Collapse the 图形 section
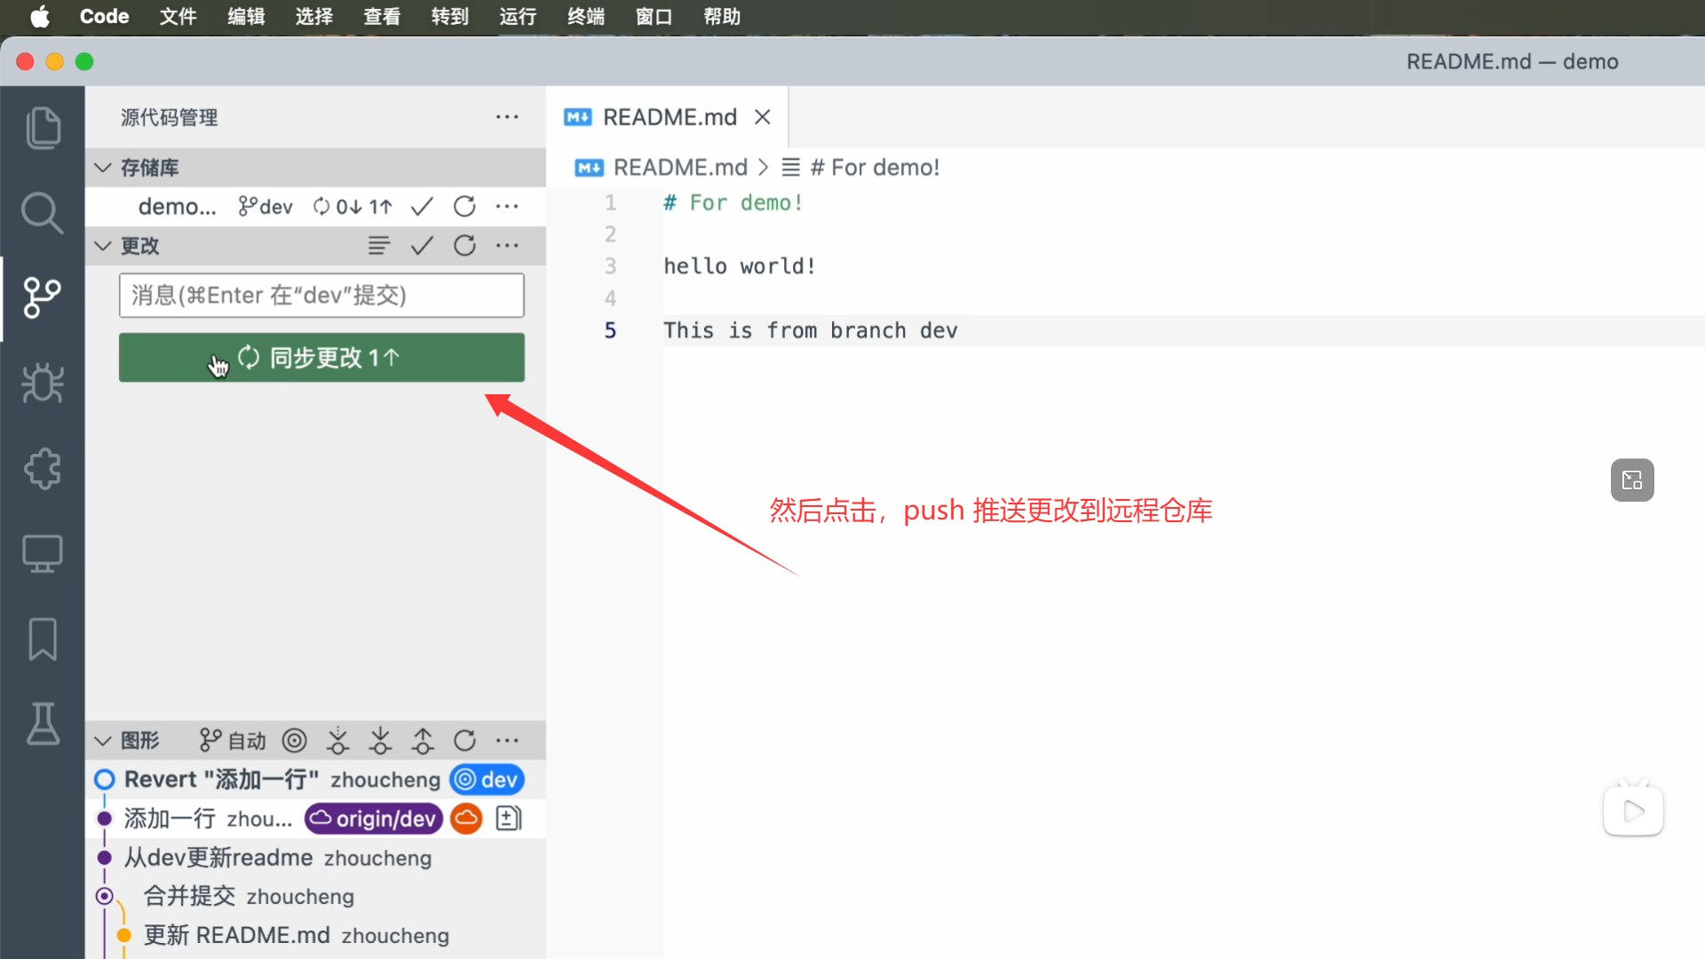This screenshot has height=959, width=1705. point(103,741)
